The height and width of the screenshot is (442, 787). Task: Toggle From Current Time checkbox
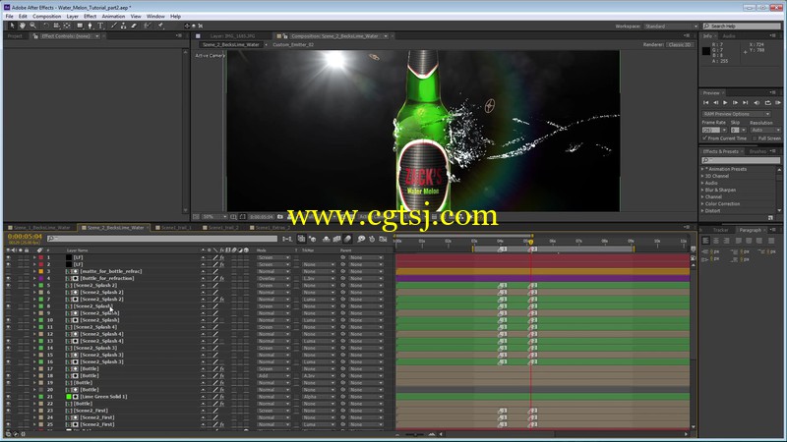(705, 138)
